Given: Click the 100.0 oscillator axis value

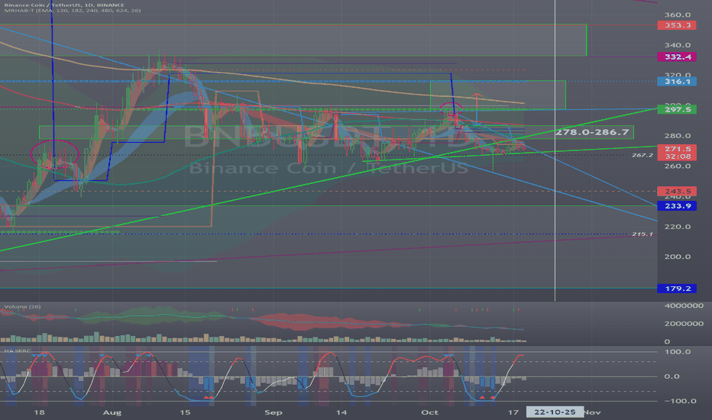Looking at the screenshot, I should click(x=678, y=352).
